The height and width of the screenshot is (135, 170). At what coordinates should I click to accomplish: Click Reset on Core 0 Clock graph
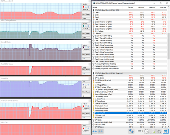point(88,55)
